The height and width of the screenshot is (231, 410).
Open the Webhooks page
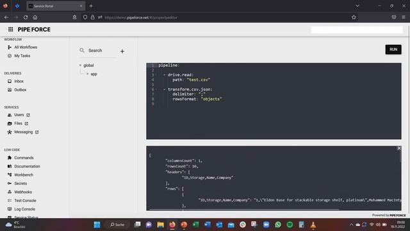pyautogui.click(x=23, y=192)
